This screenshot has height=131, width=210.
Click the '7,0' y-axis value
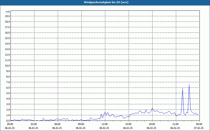coord(8,82)
